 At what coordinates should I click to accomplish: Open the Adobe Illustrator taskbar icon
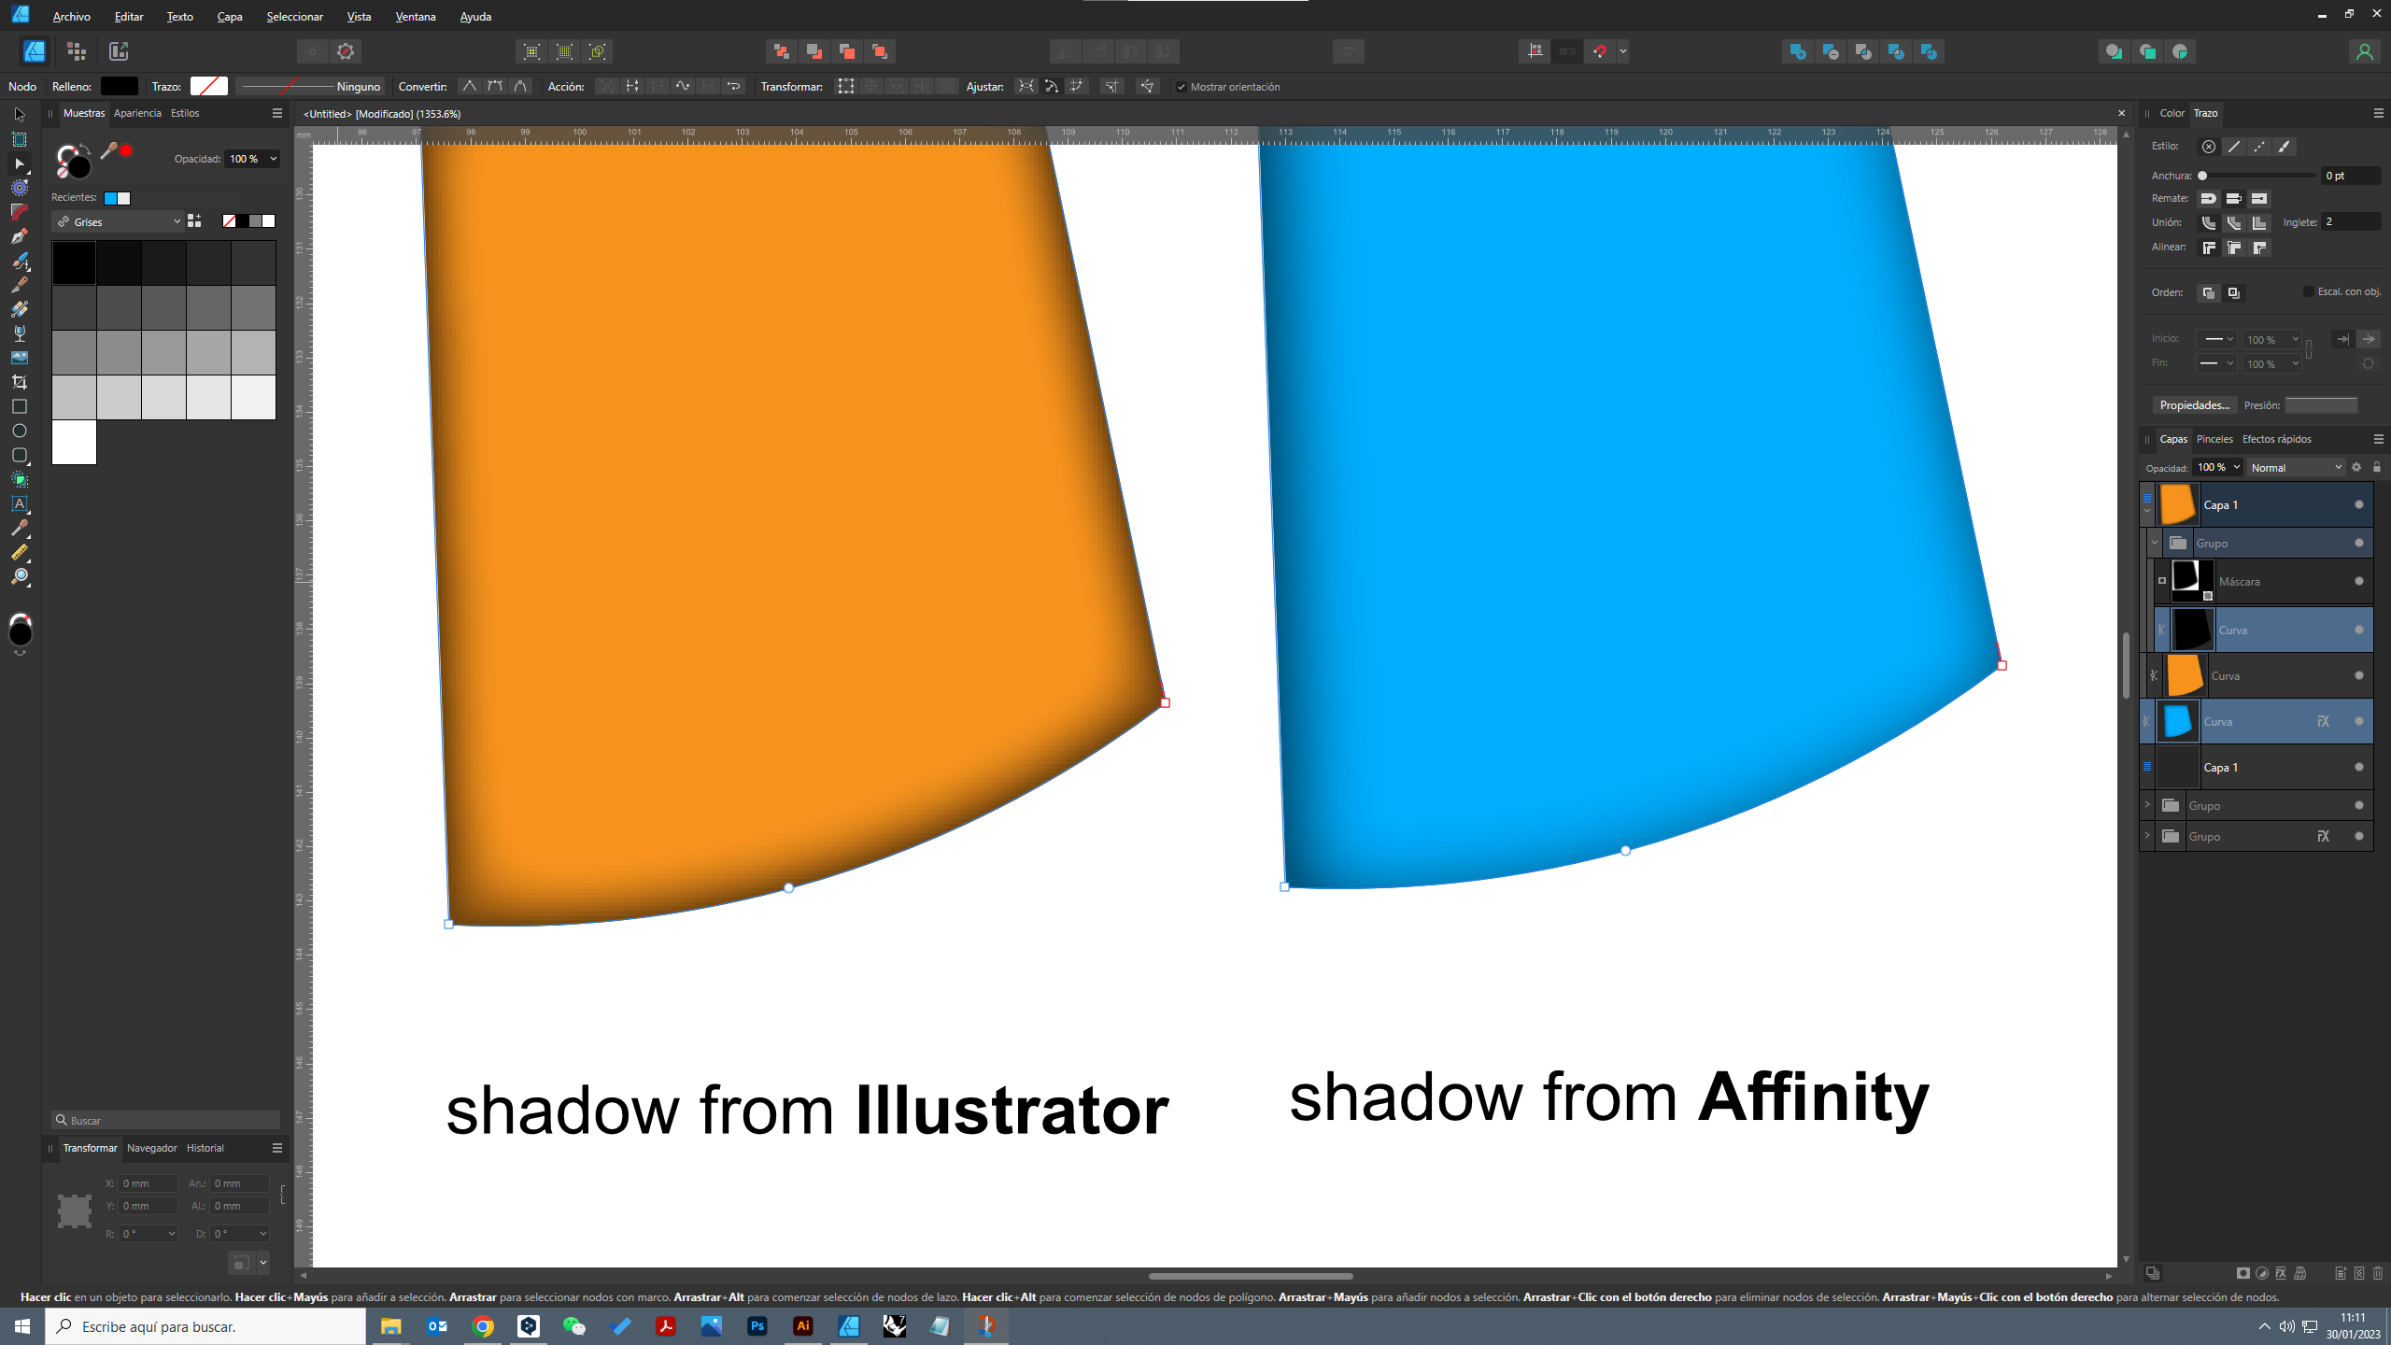click(803, 1325)
